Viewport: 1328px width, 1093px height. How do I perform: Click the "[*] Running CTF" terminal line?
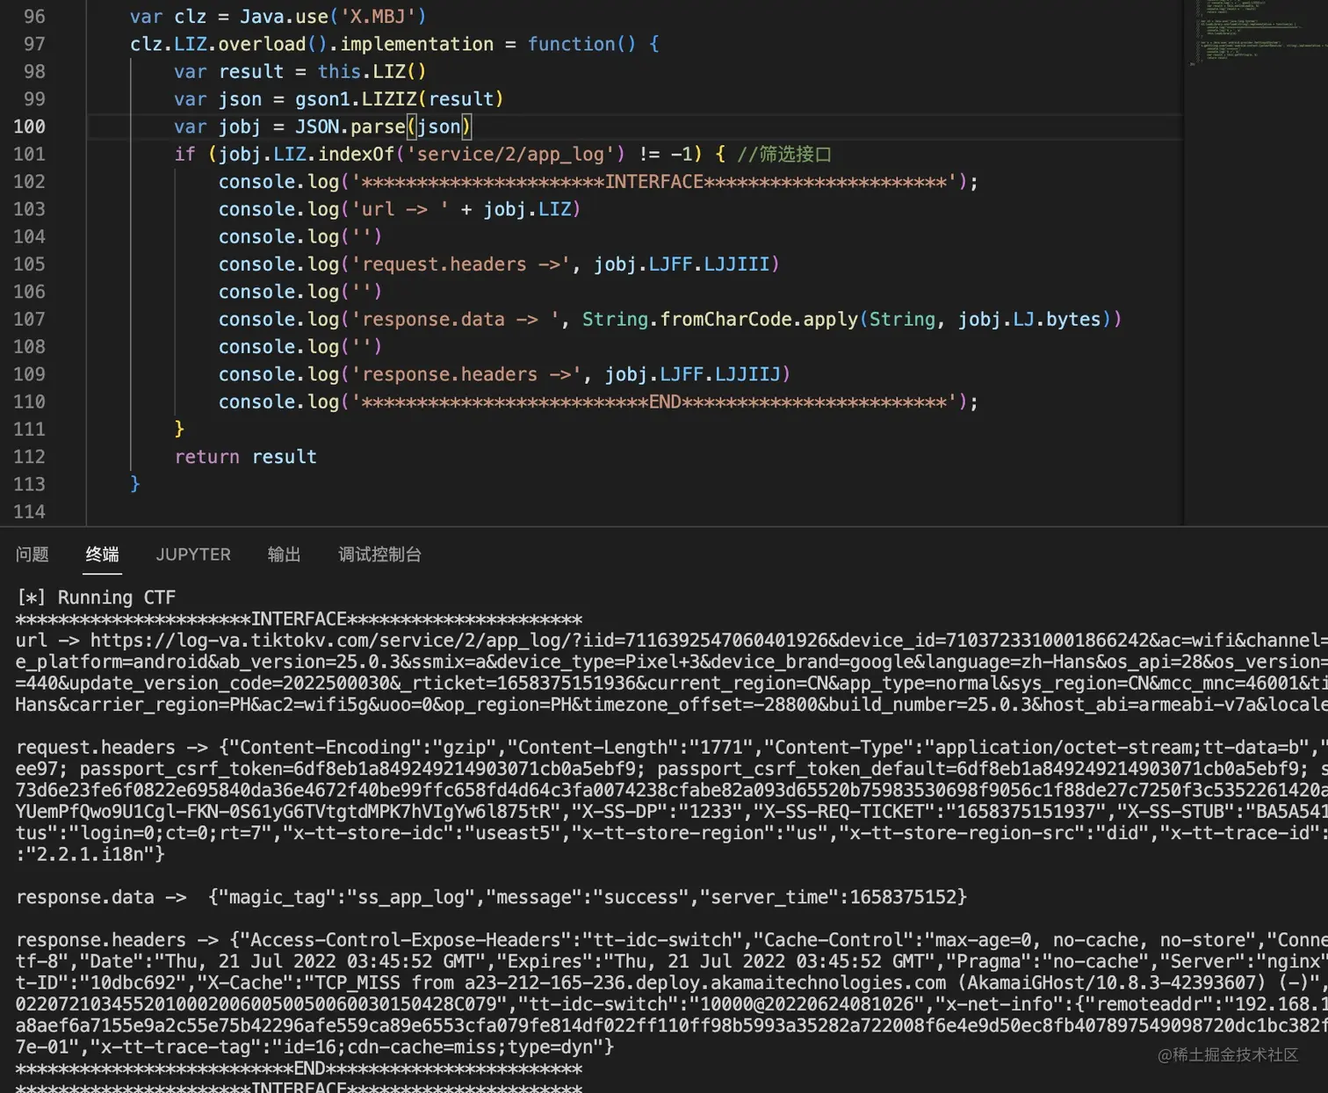click(97, 597)
